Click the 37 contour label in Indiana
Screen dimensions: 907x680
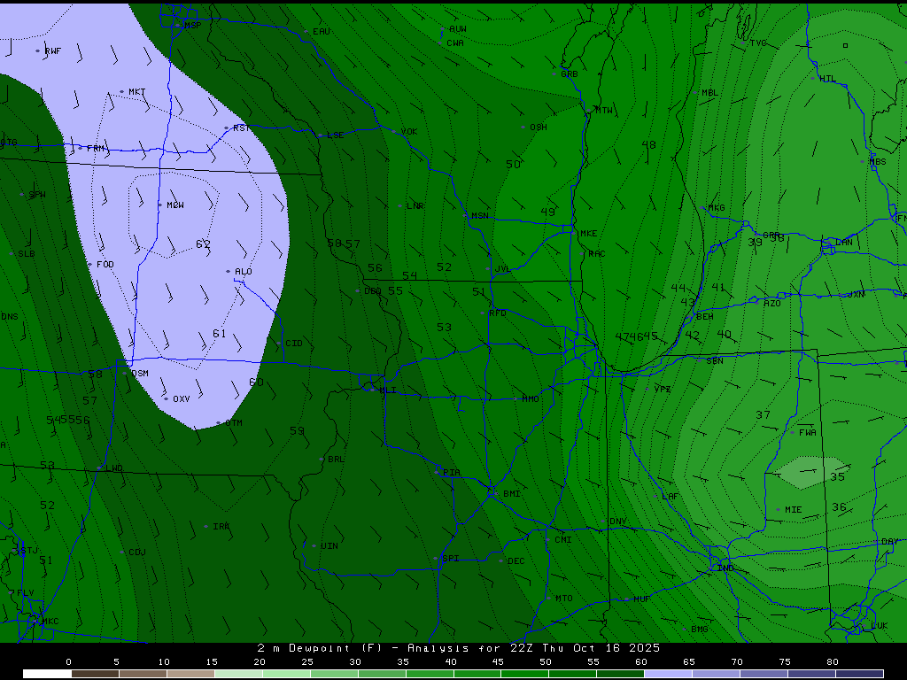(763, 414)
